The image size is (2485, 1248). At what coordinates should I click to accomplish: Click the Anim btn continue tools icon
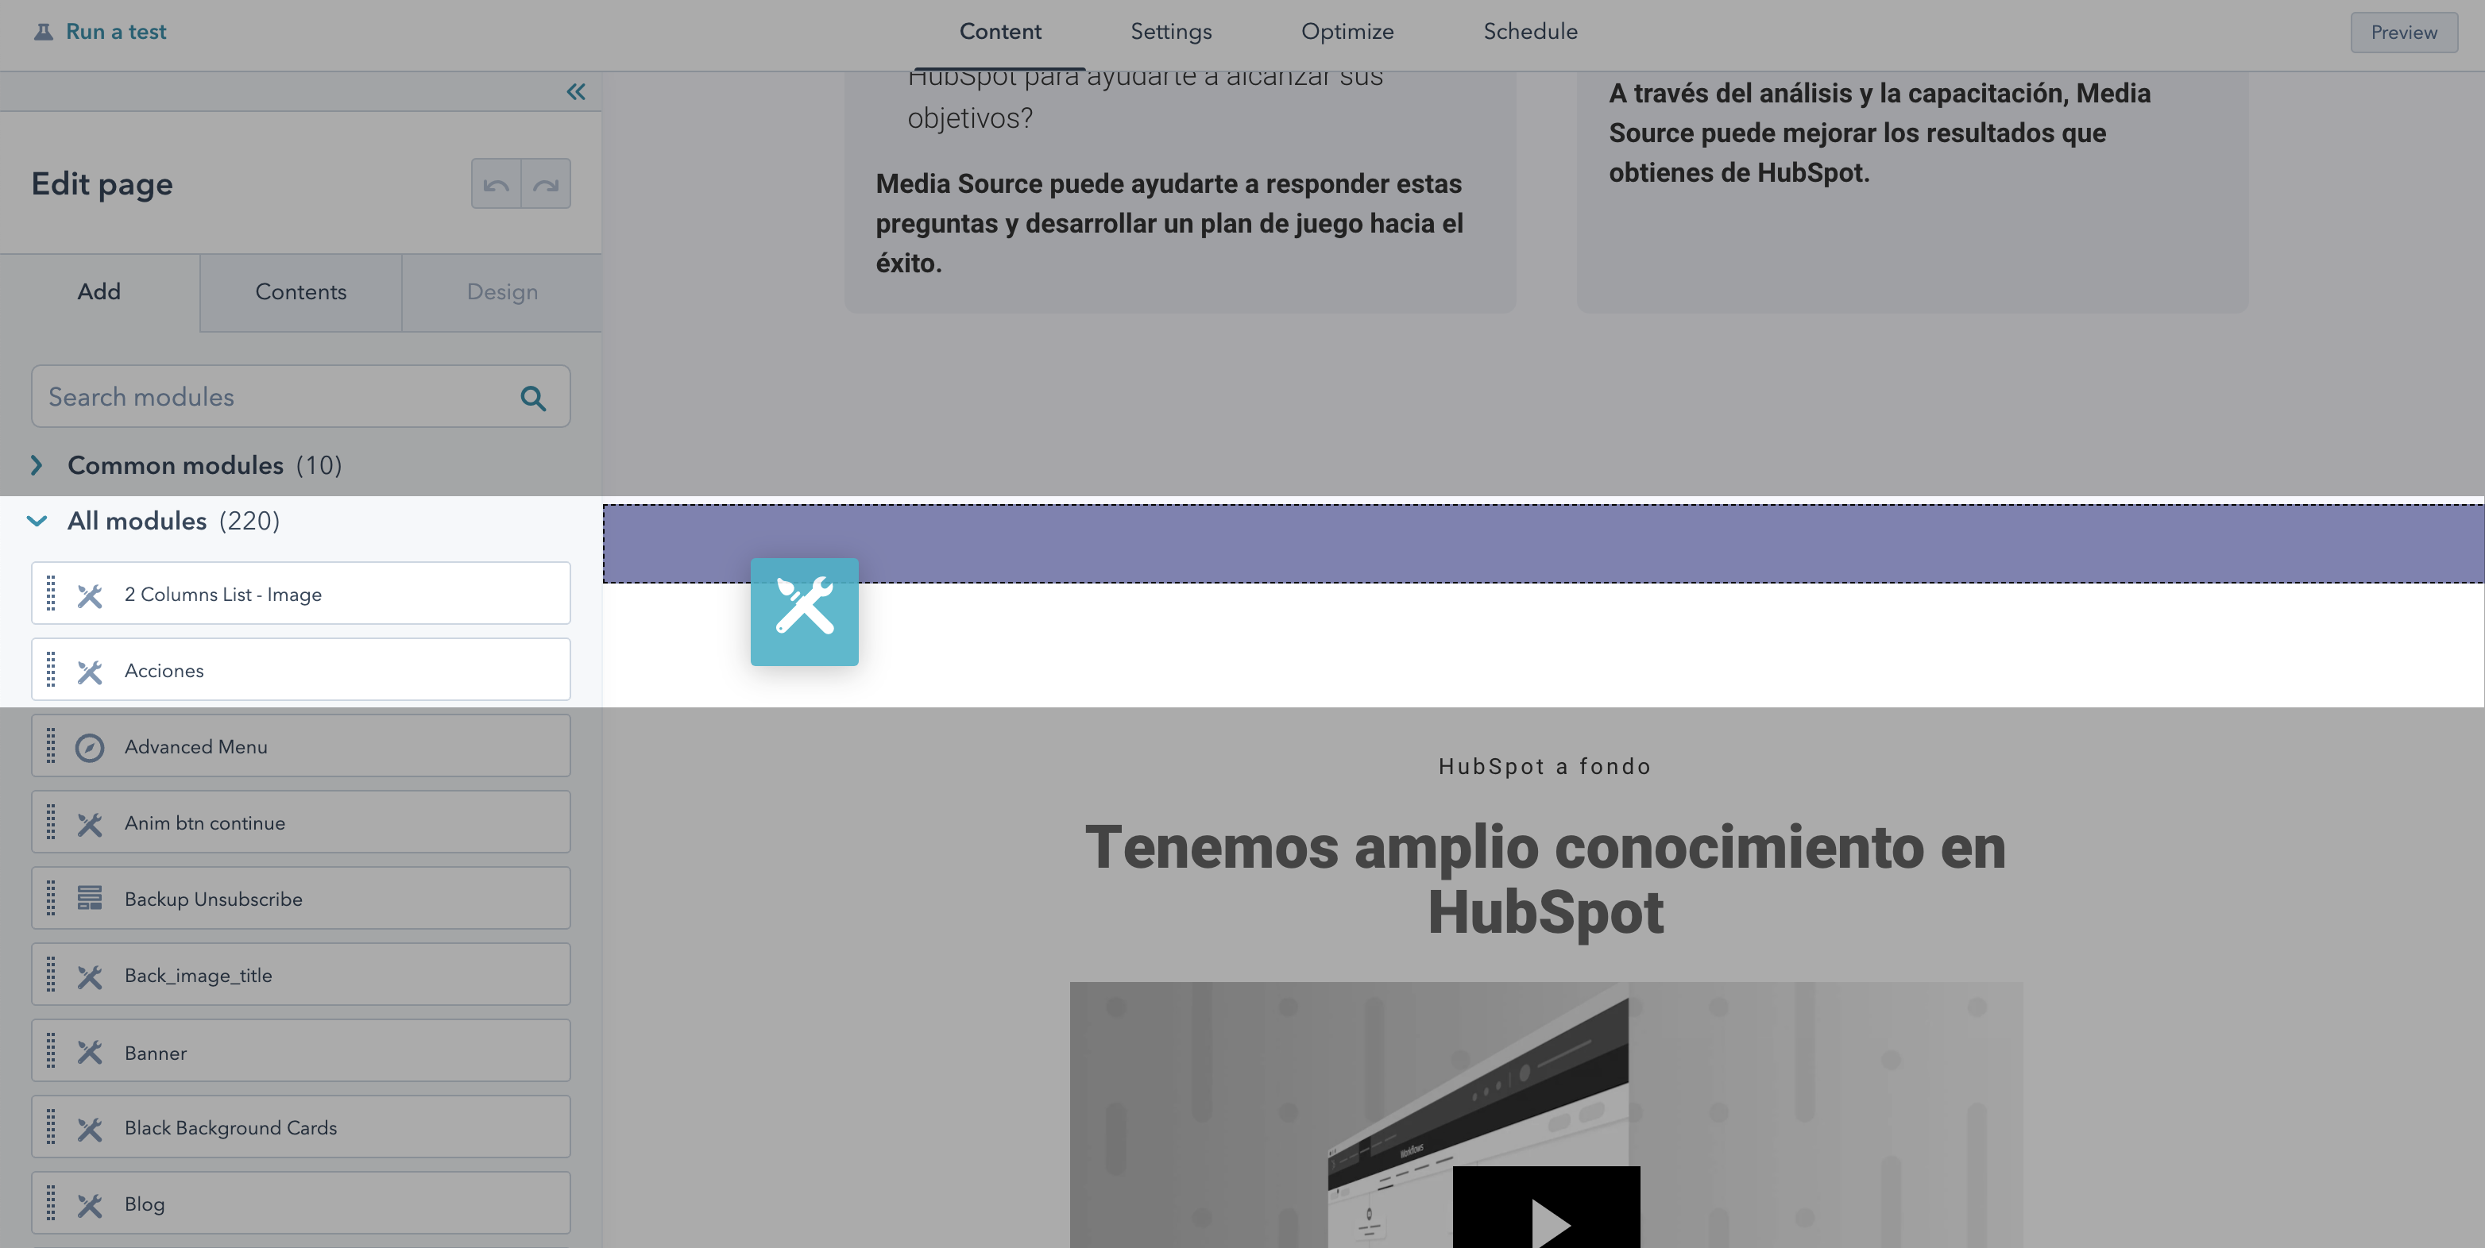click(x=90, y=823)
